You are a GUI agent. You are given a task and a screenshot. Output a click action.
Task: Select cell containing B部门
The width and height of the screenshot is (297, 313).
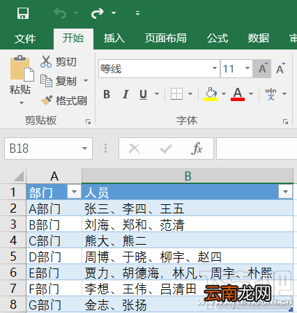pyautogui.click(x=54, y=224)
